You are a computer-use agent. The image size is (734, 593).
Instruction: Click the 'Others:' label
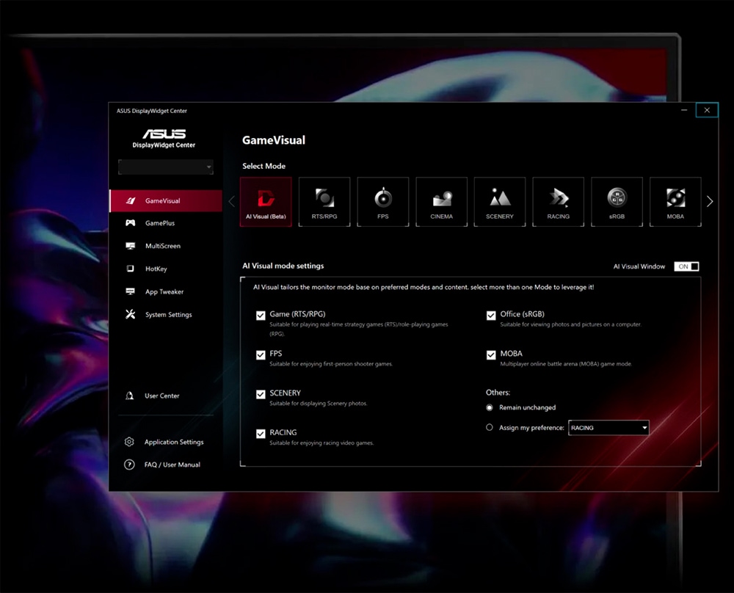498,392
